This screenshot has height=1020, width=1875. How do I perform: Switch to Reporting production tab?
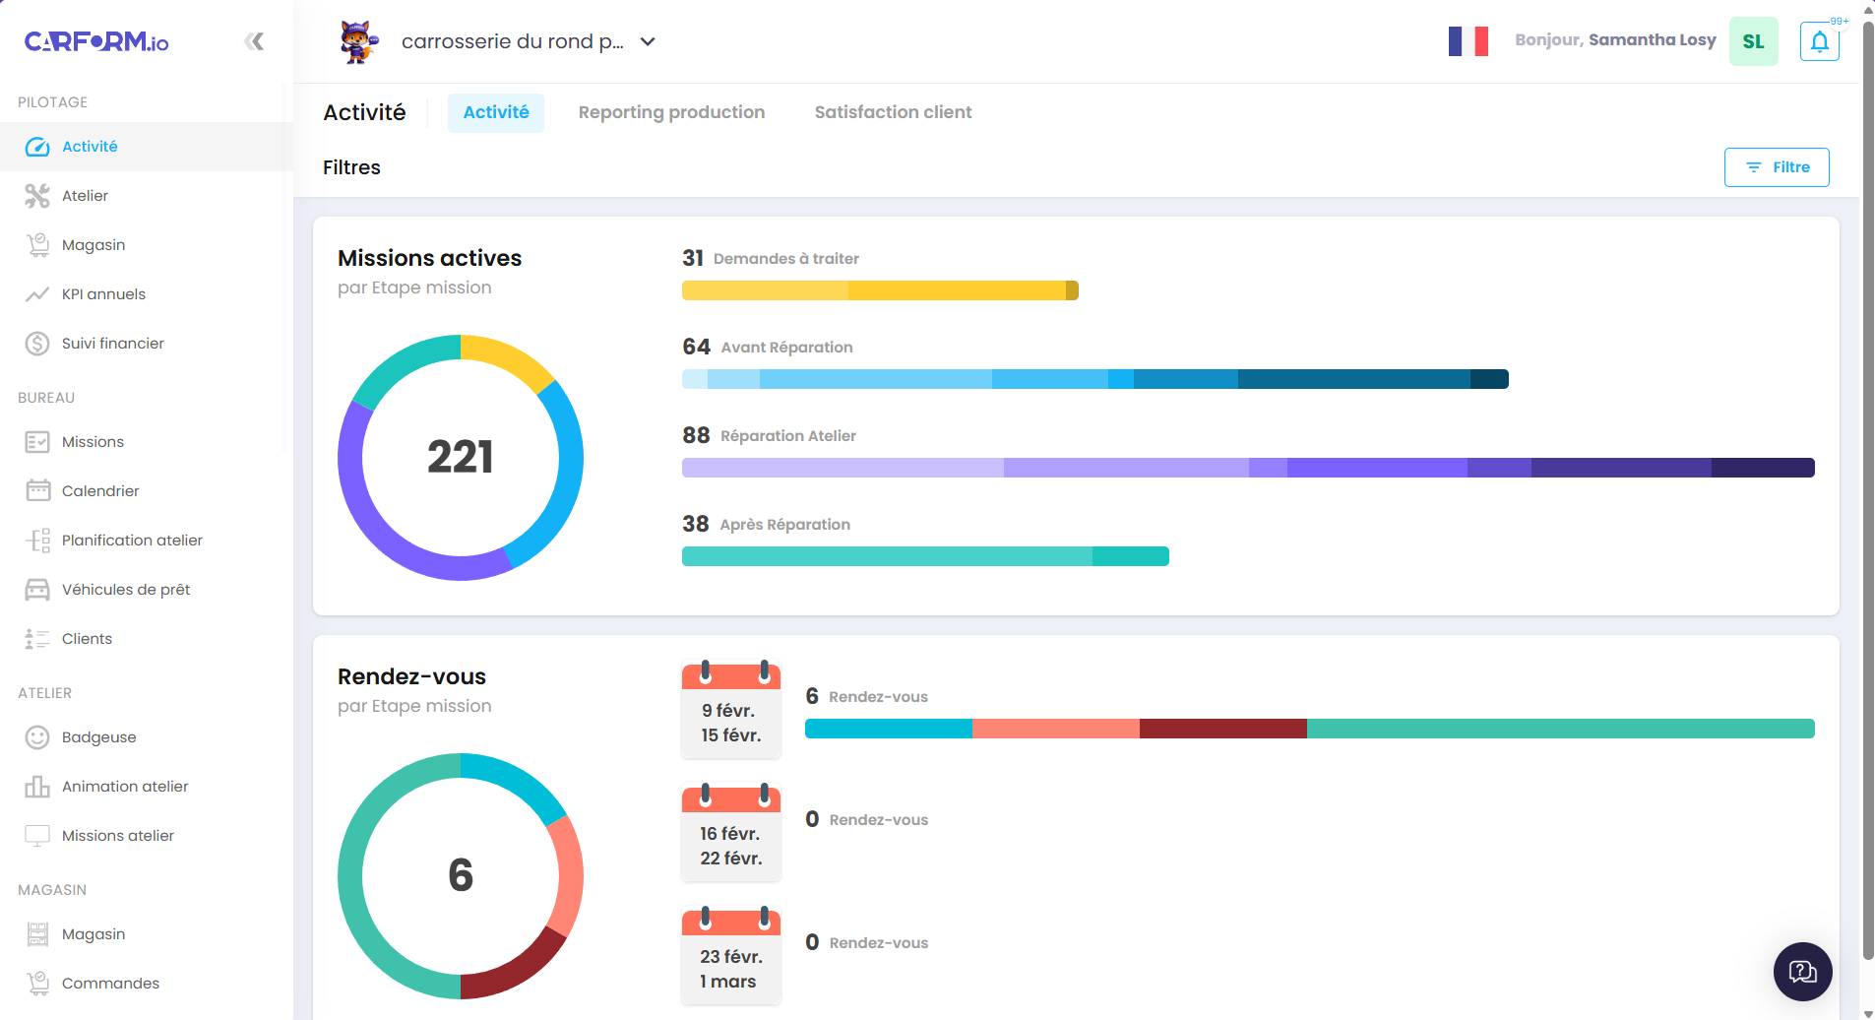[671, 111]
